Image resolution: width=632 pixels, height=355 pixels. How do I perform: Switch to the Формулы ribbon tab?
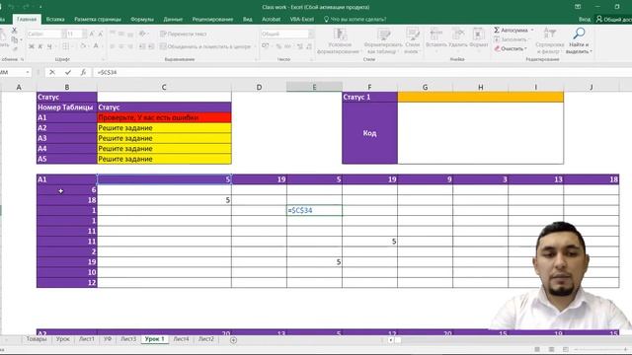(142, 20)
